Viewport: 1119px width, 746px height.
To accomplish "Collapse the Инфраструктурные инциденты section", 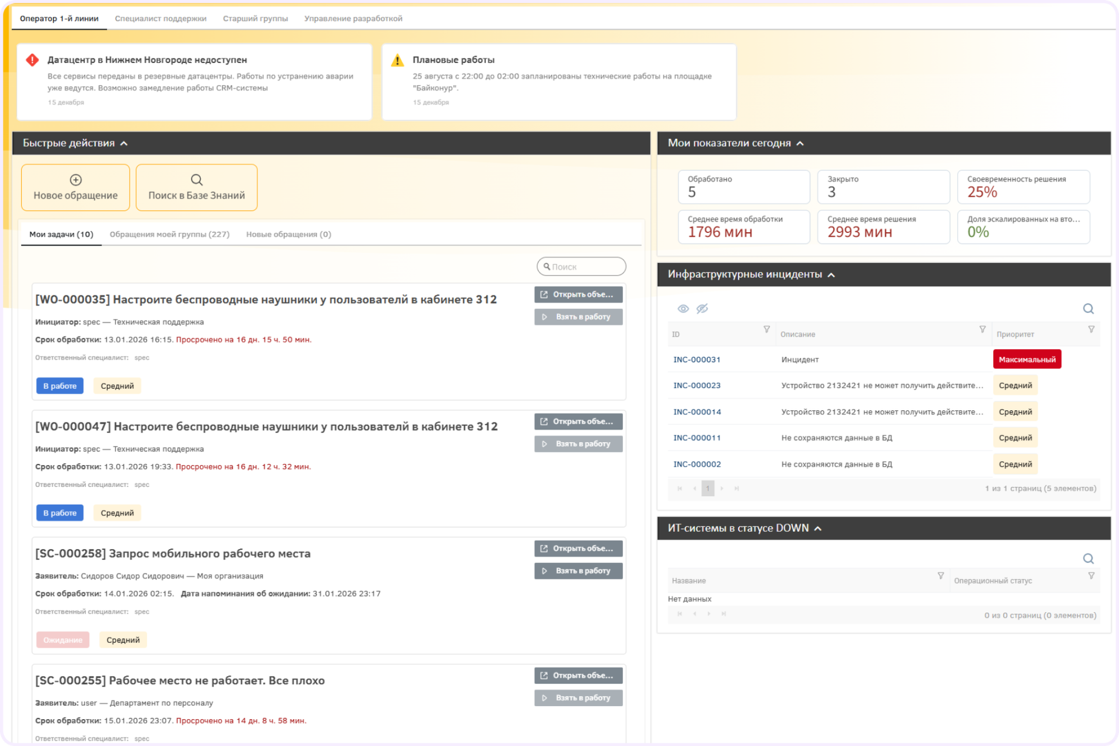I will click(831, 275).
